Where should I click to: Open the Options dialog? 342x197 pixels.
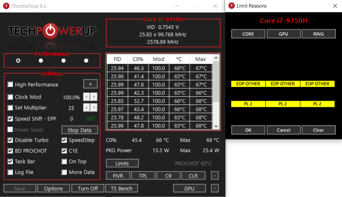click(x=53, y=188)
